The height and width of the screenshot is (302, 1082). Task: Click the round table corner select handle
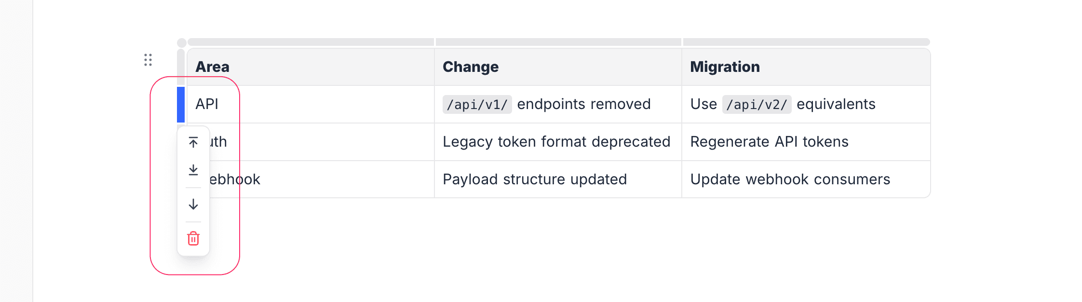click(182, 43)
